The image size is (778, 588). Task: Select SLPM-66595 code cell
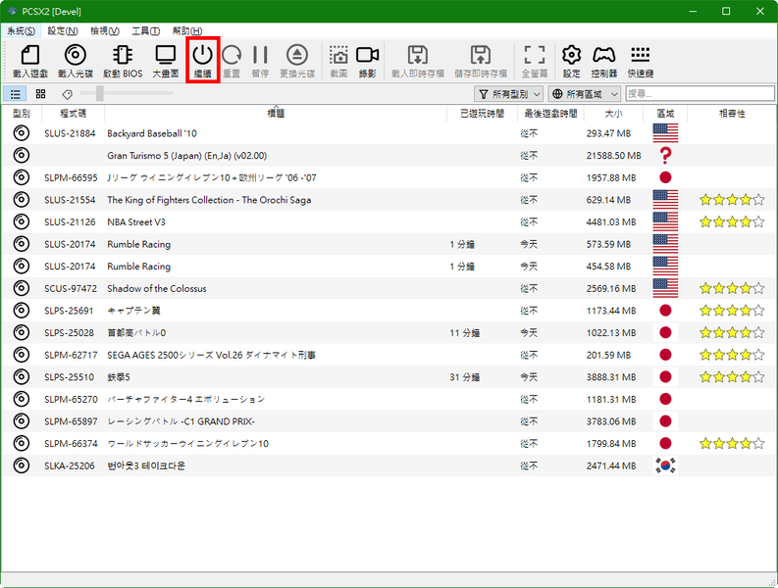(x=71, y=177)
